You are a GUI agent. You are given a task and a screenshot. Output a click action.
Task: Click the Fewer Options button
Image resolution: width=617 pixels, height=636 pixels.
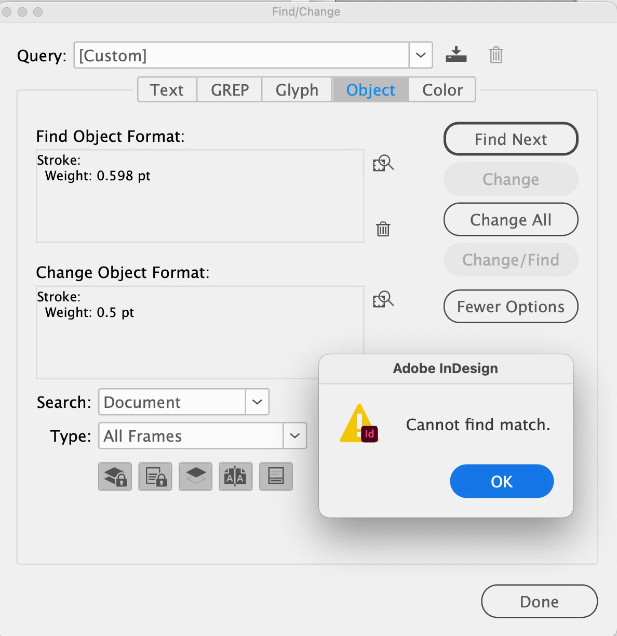click(x=511, y=307)
